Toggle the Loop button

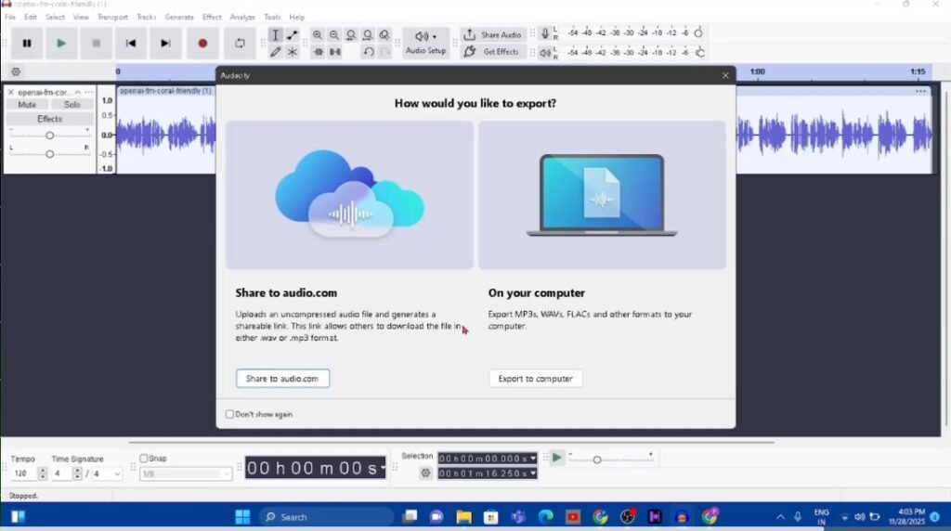point(240,43)
